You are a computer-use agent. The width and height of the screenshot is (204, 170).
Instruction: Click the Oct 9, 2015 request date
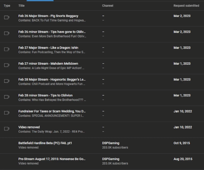[x=182, y=143]
